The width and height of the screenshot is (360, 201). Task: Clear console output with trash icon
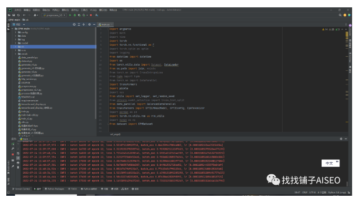tap(18, 167)
